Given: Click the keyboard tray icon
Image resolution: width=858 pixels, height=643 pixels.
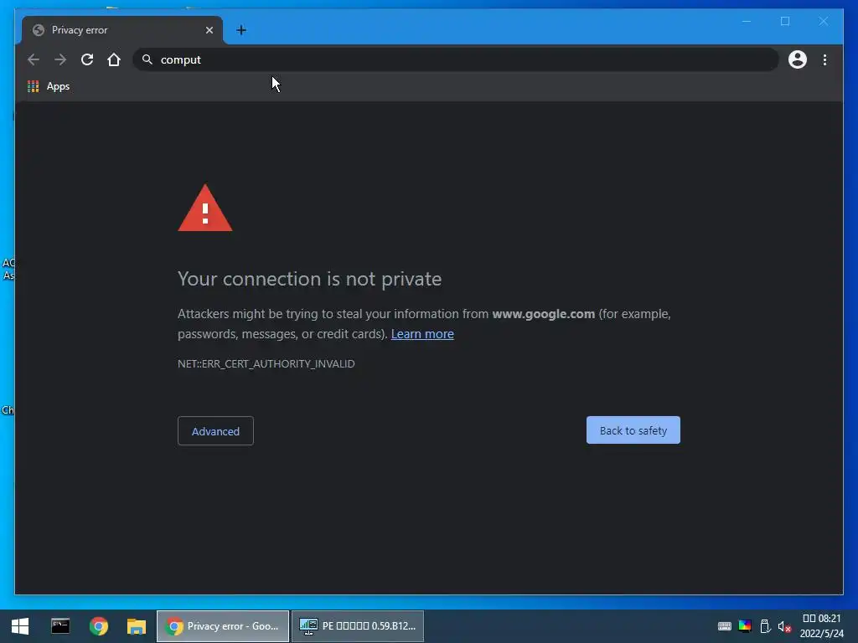Looking at the screenshot, I should click(725, 626).
